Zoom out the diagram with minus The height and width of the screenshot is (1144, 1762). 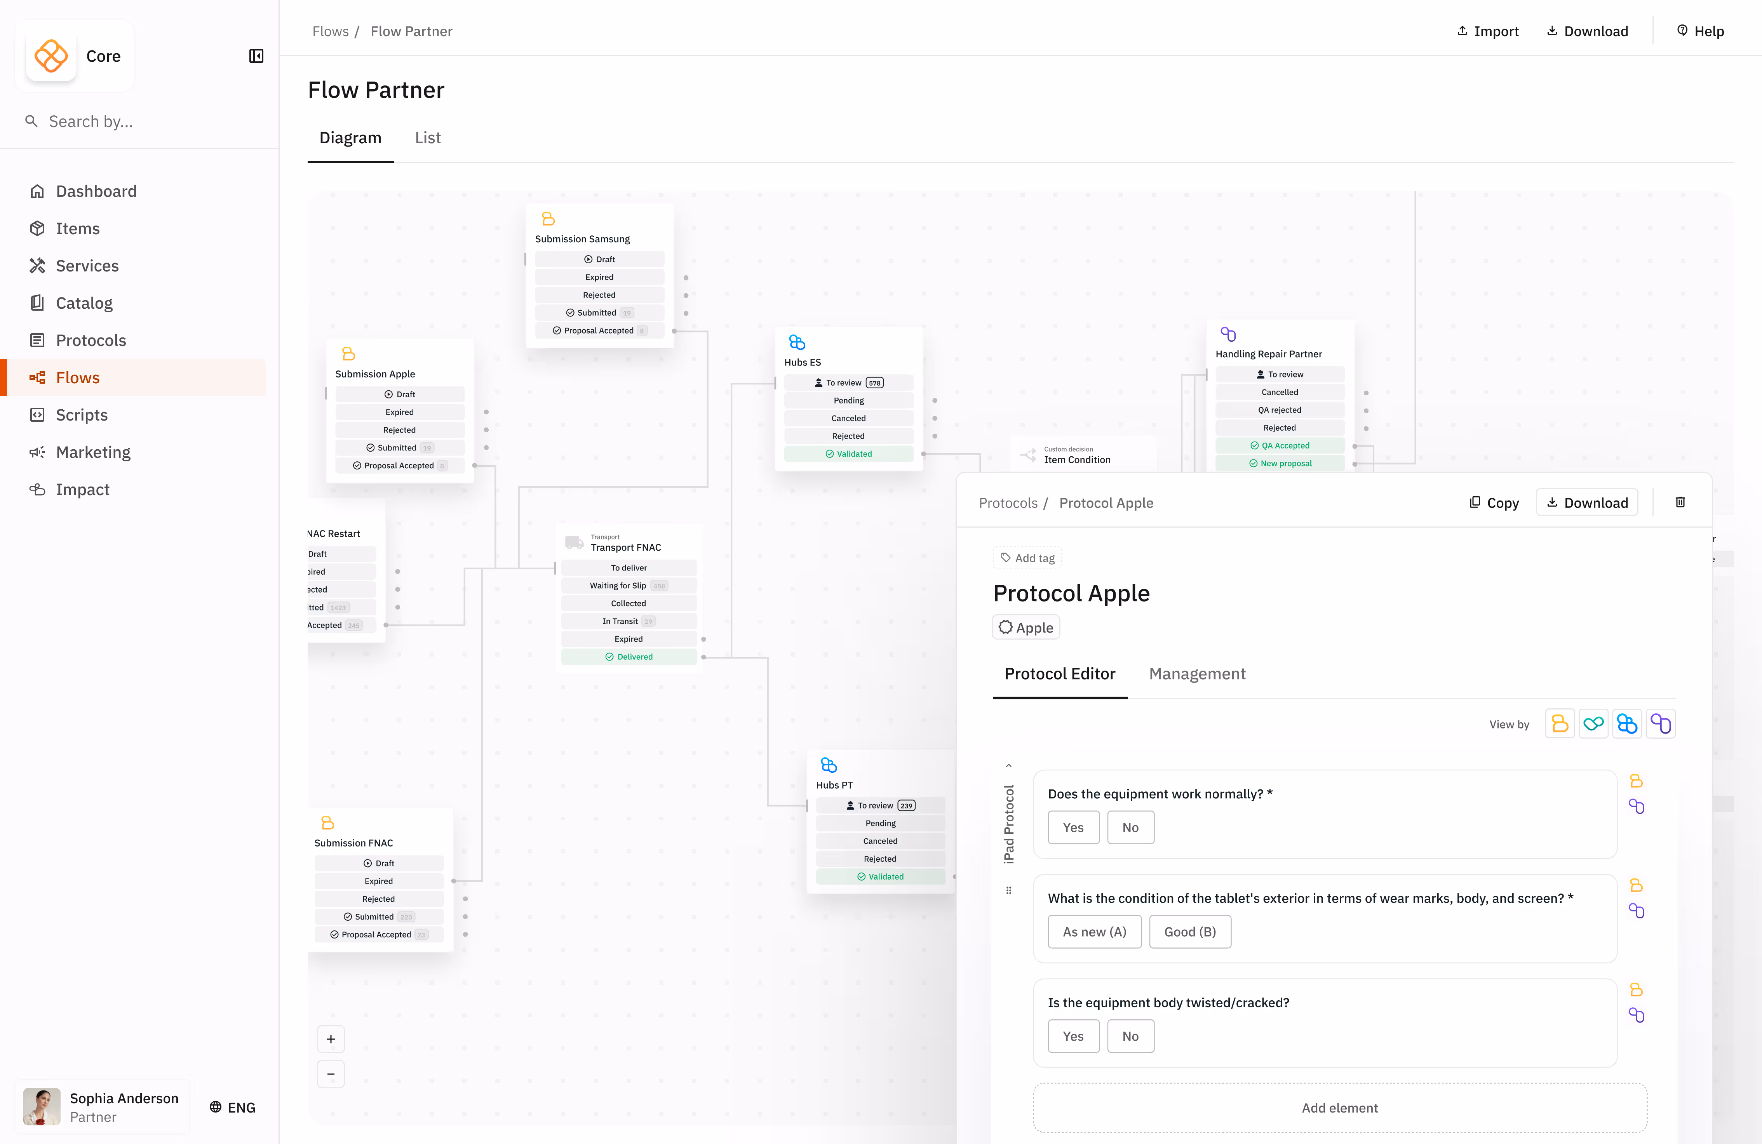(331, 1074)
